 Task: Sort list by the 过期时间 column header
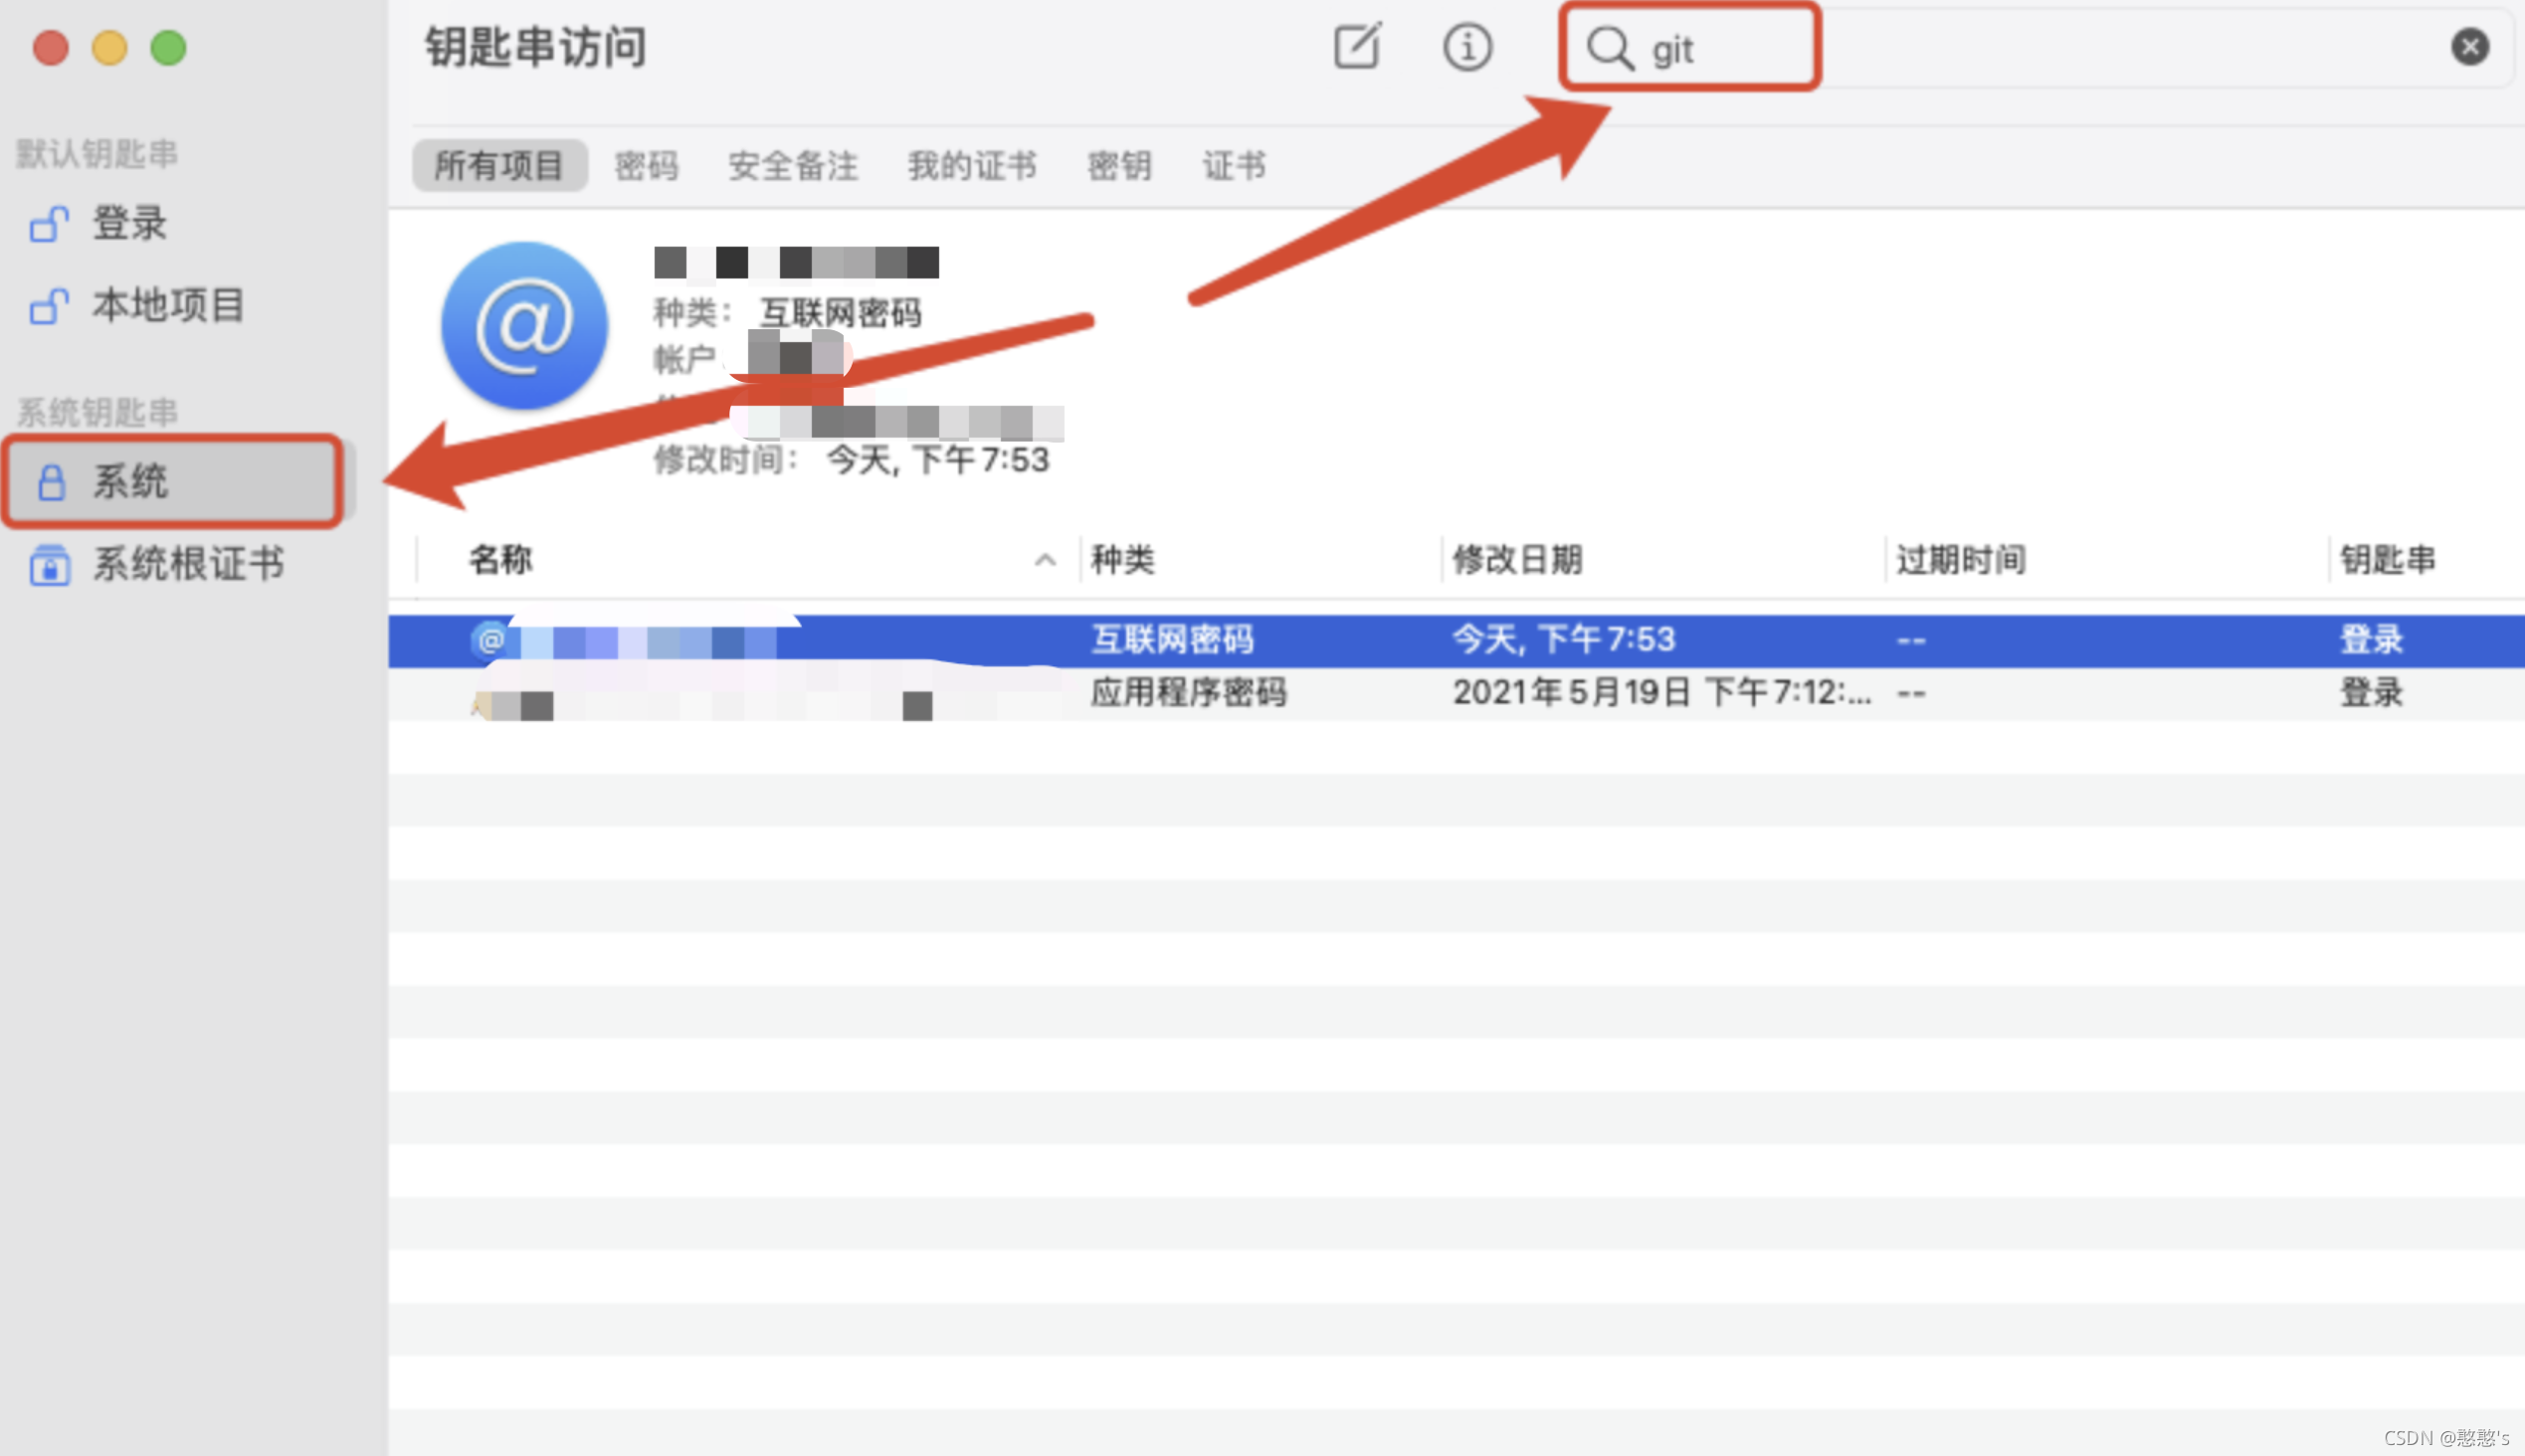1961,559
